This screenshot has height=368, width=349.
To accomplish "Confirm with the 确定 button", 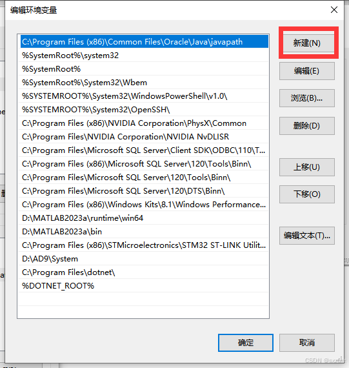I will click(246, 343).
